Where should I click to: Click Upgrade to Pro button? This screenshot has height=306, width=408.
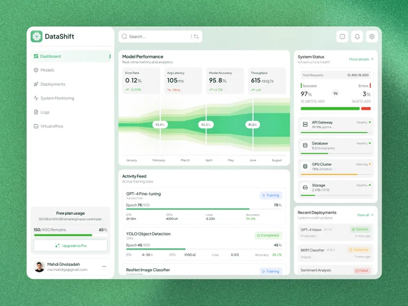click(71, 245)
